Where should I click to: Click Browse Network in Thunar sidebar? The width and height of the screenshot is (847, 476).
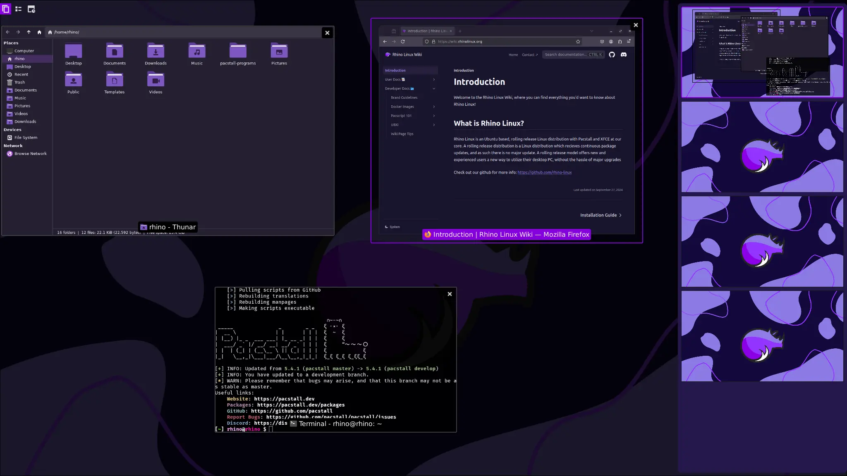27,154
